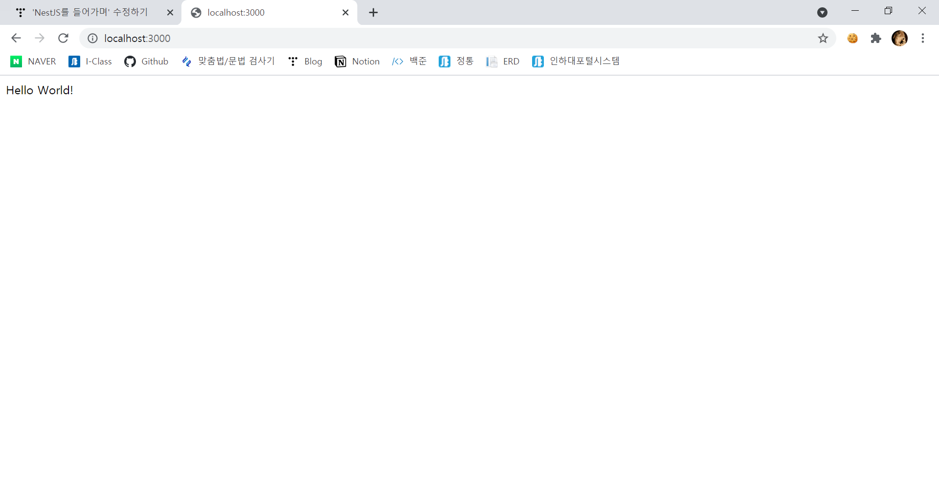View site information icon in address bar

click(x=92, y=38)
